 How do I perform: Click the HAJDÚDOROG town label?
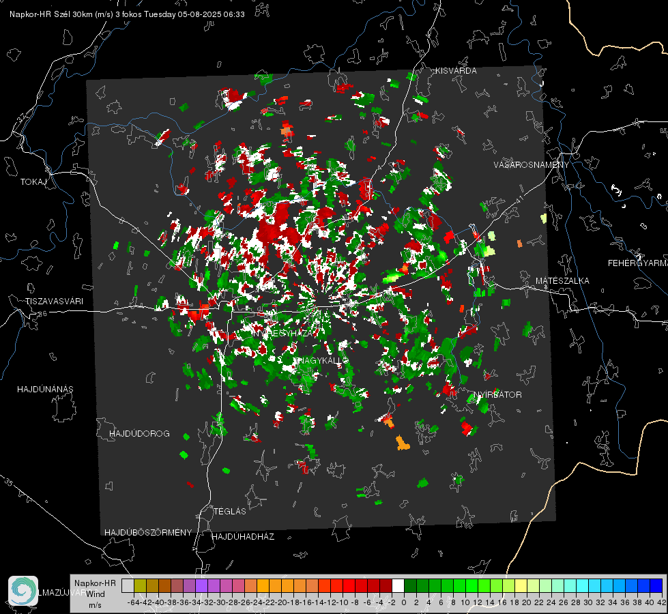pyautogui.click(x=139, y=433)
